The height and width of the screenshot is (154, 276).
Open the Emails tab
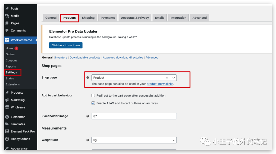pos(160,18)
